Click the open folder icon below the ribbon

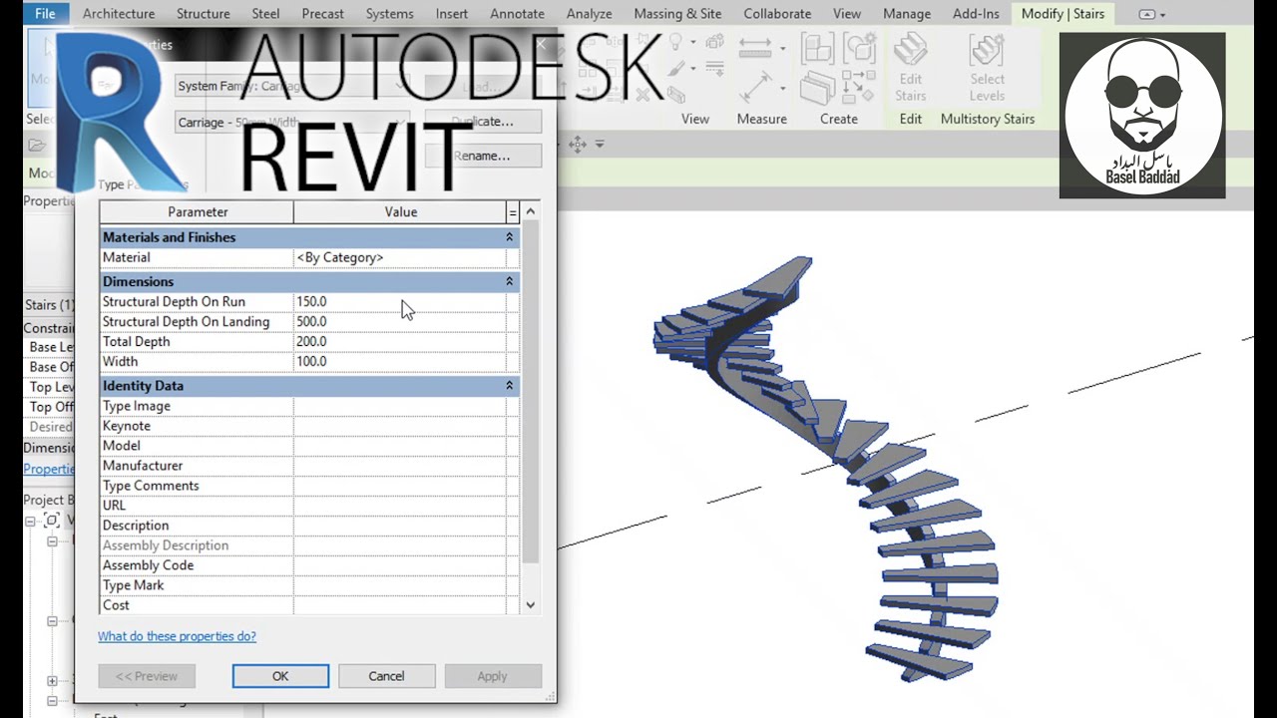click(x=37, y=145)
